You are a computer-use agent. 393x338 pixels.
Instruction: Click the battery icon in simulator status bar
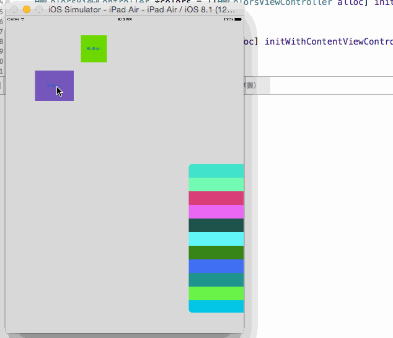pyautogui.click(x=238, y=19)
